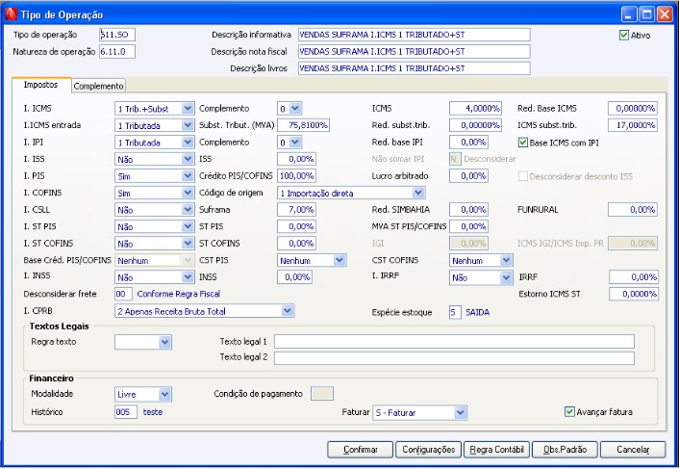Disable the Avançar fatura checkbox
This screenshot has width=679, height=469.
point(569,412)
